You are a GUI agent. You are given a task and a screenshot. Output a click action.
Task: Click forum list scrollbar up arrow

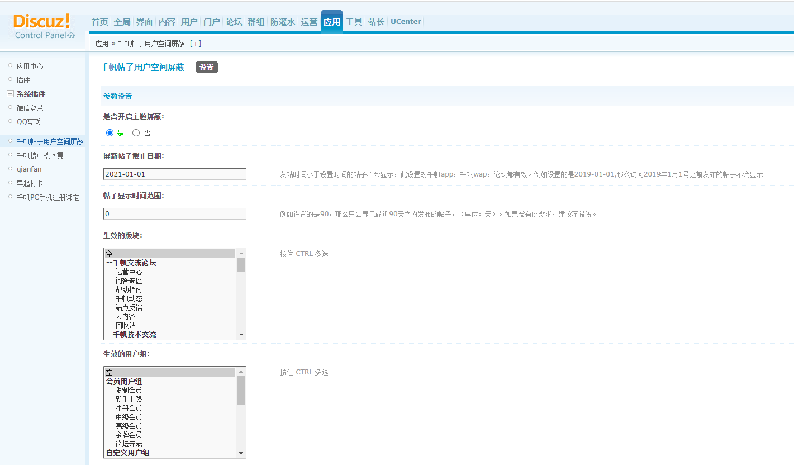241,253
